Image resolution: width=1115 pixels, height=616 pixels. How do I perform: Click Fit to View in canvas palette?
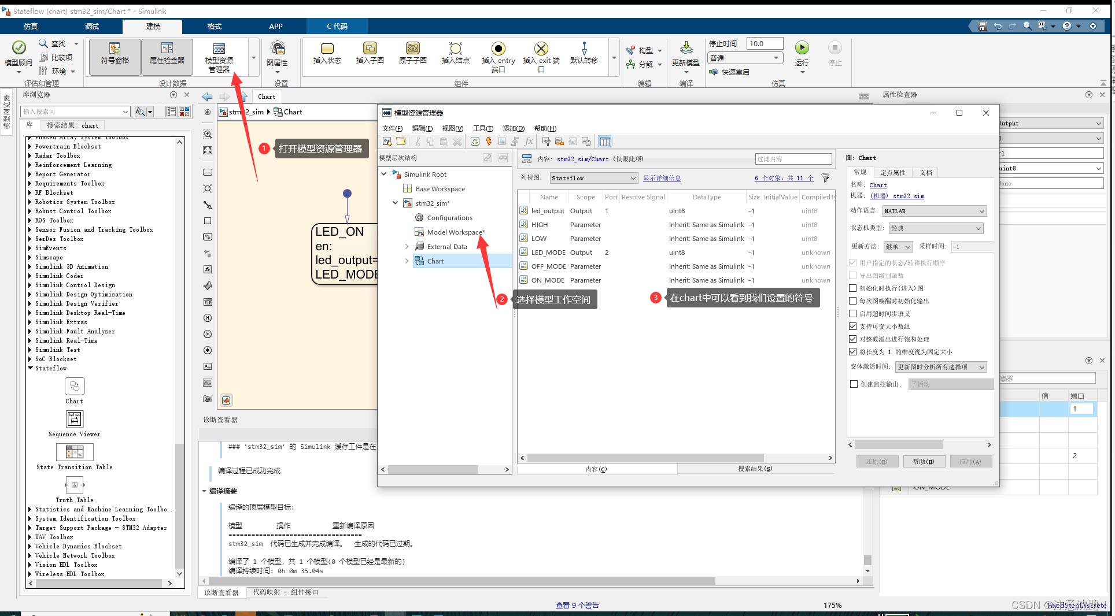pyautogui.click(x=208, y=150)
